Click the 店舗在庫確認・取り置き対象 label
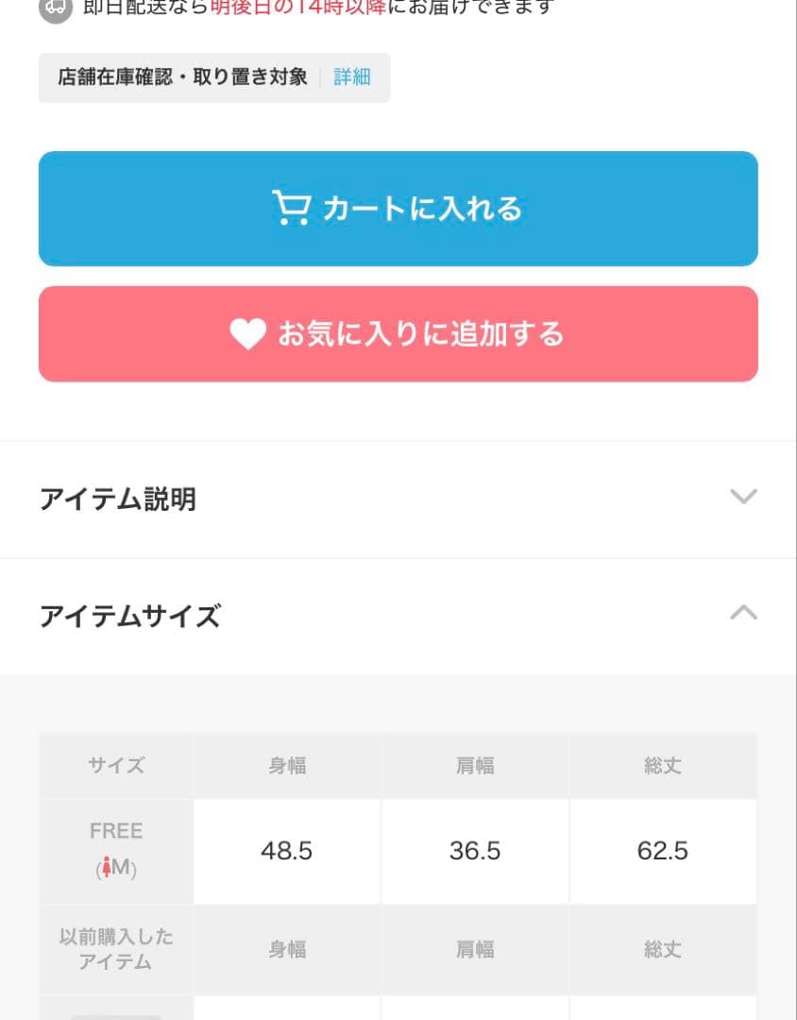Screen dimensions: 797x1020 182,77
